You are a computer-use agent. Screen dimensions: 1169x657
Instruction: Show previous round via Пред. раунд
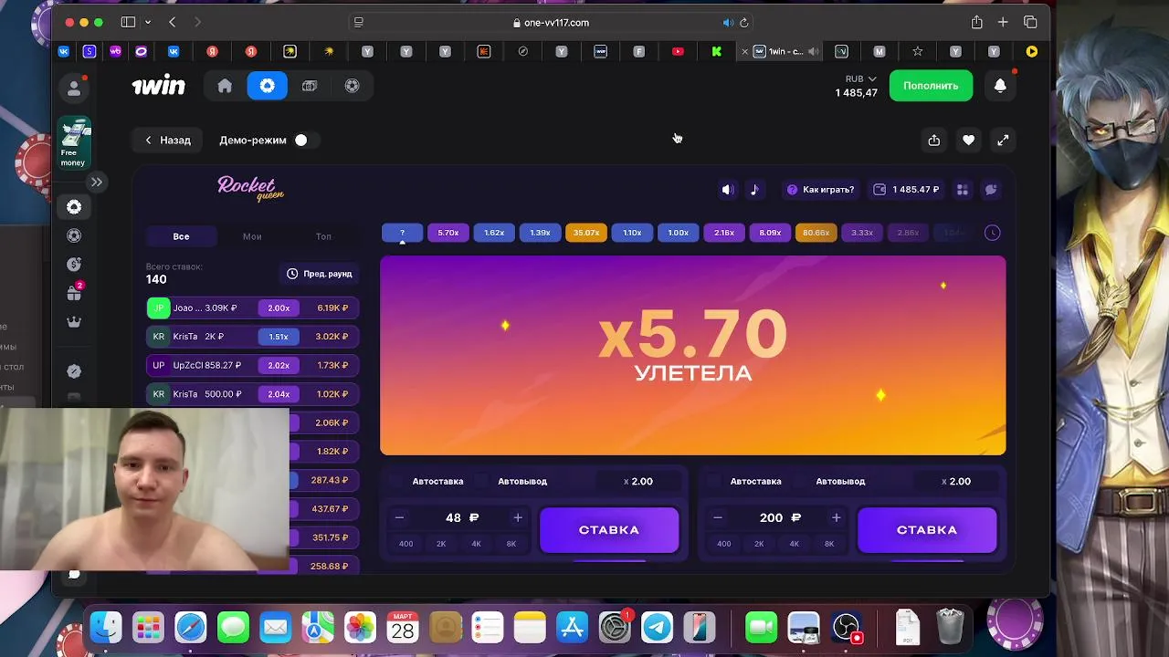tap(319, 274)
